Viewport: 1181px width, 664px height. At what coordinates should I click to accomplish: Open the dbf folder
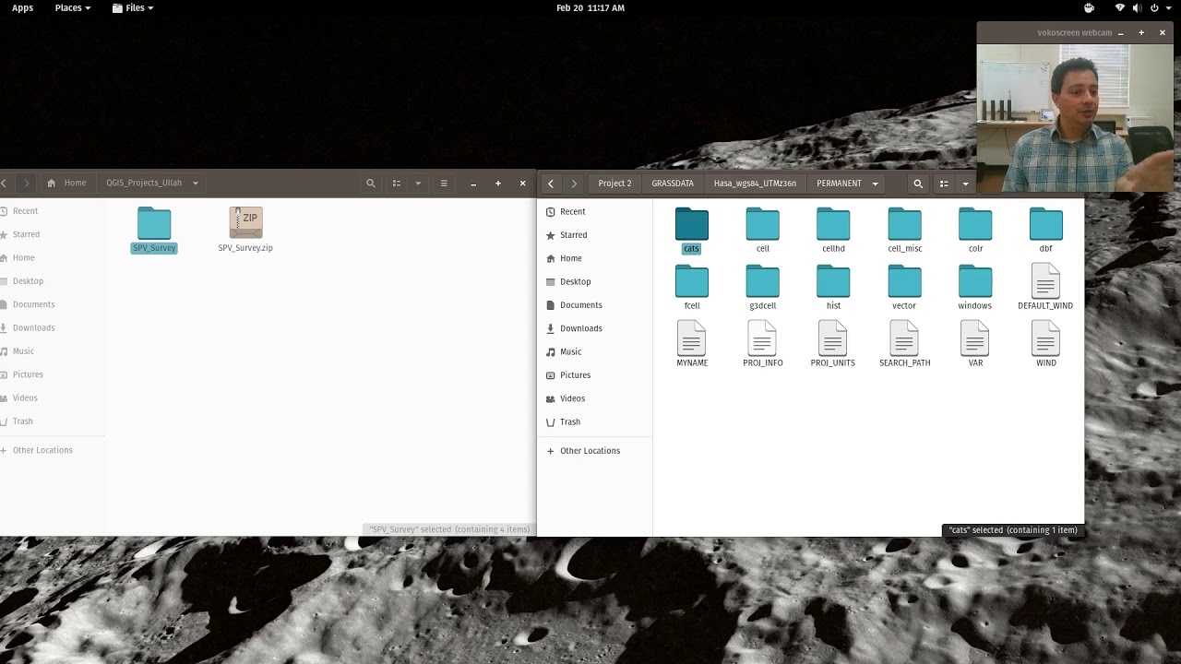pyautogui.click(x=1045, y=231)
